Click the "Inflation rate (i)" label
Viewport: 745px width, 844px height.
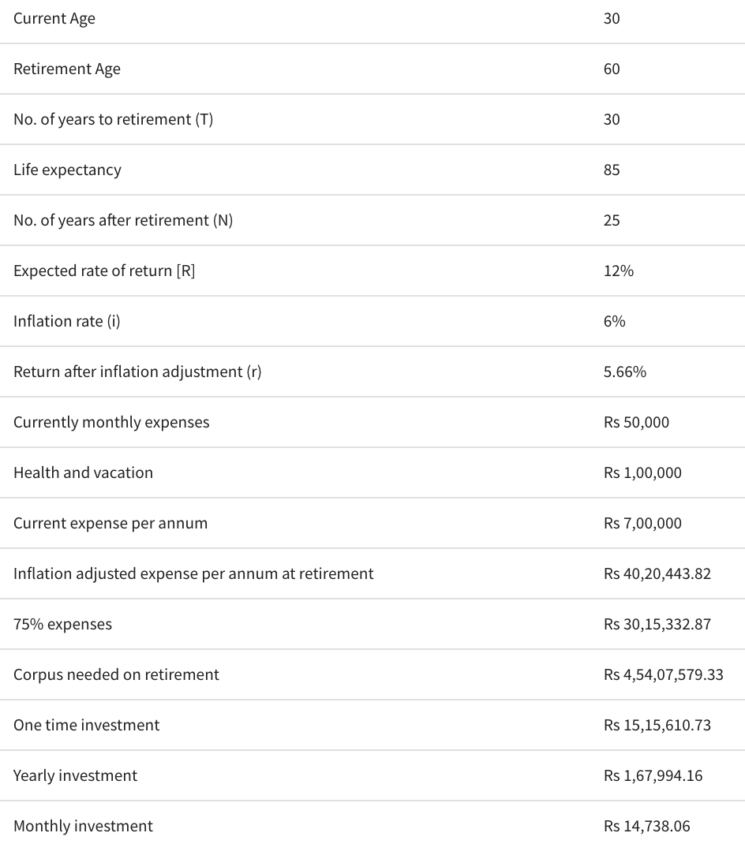pos(67,322)
